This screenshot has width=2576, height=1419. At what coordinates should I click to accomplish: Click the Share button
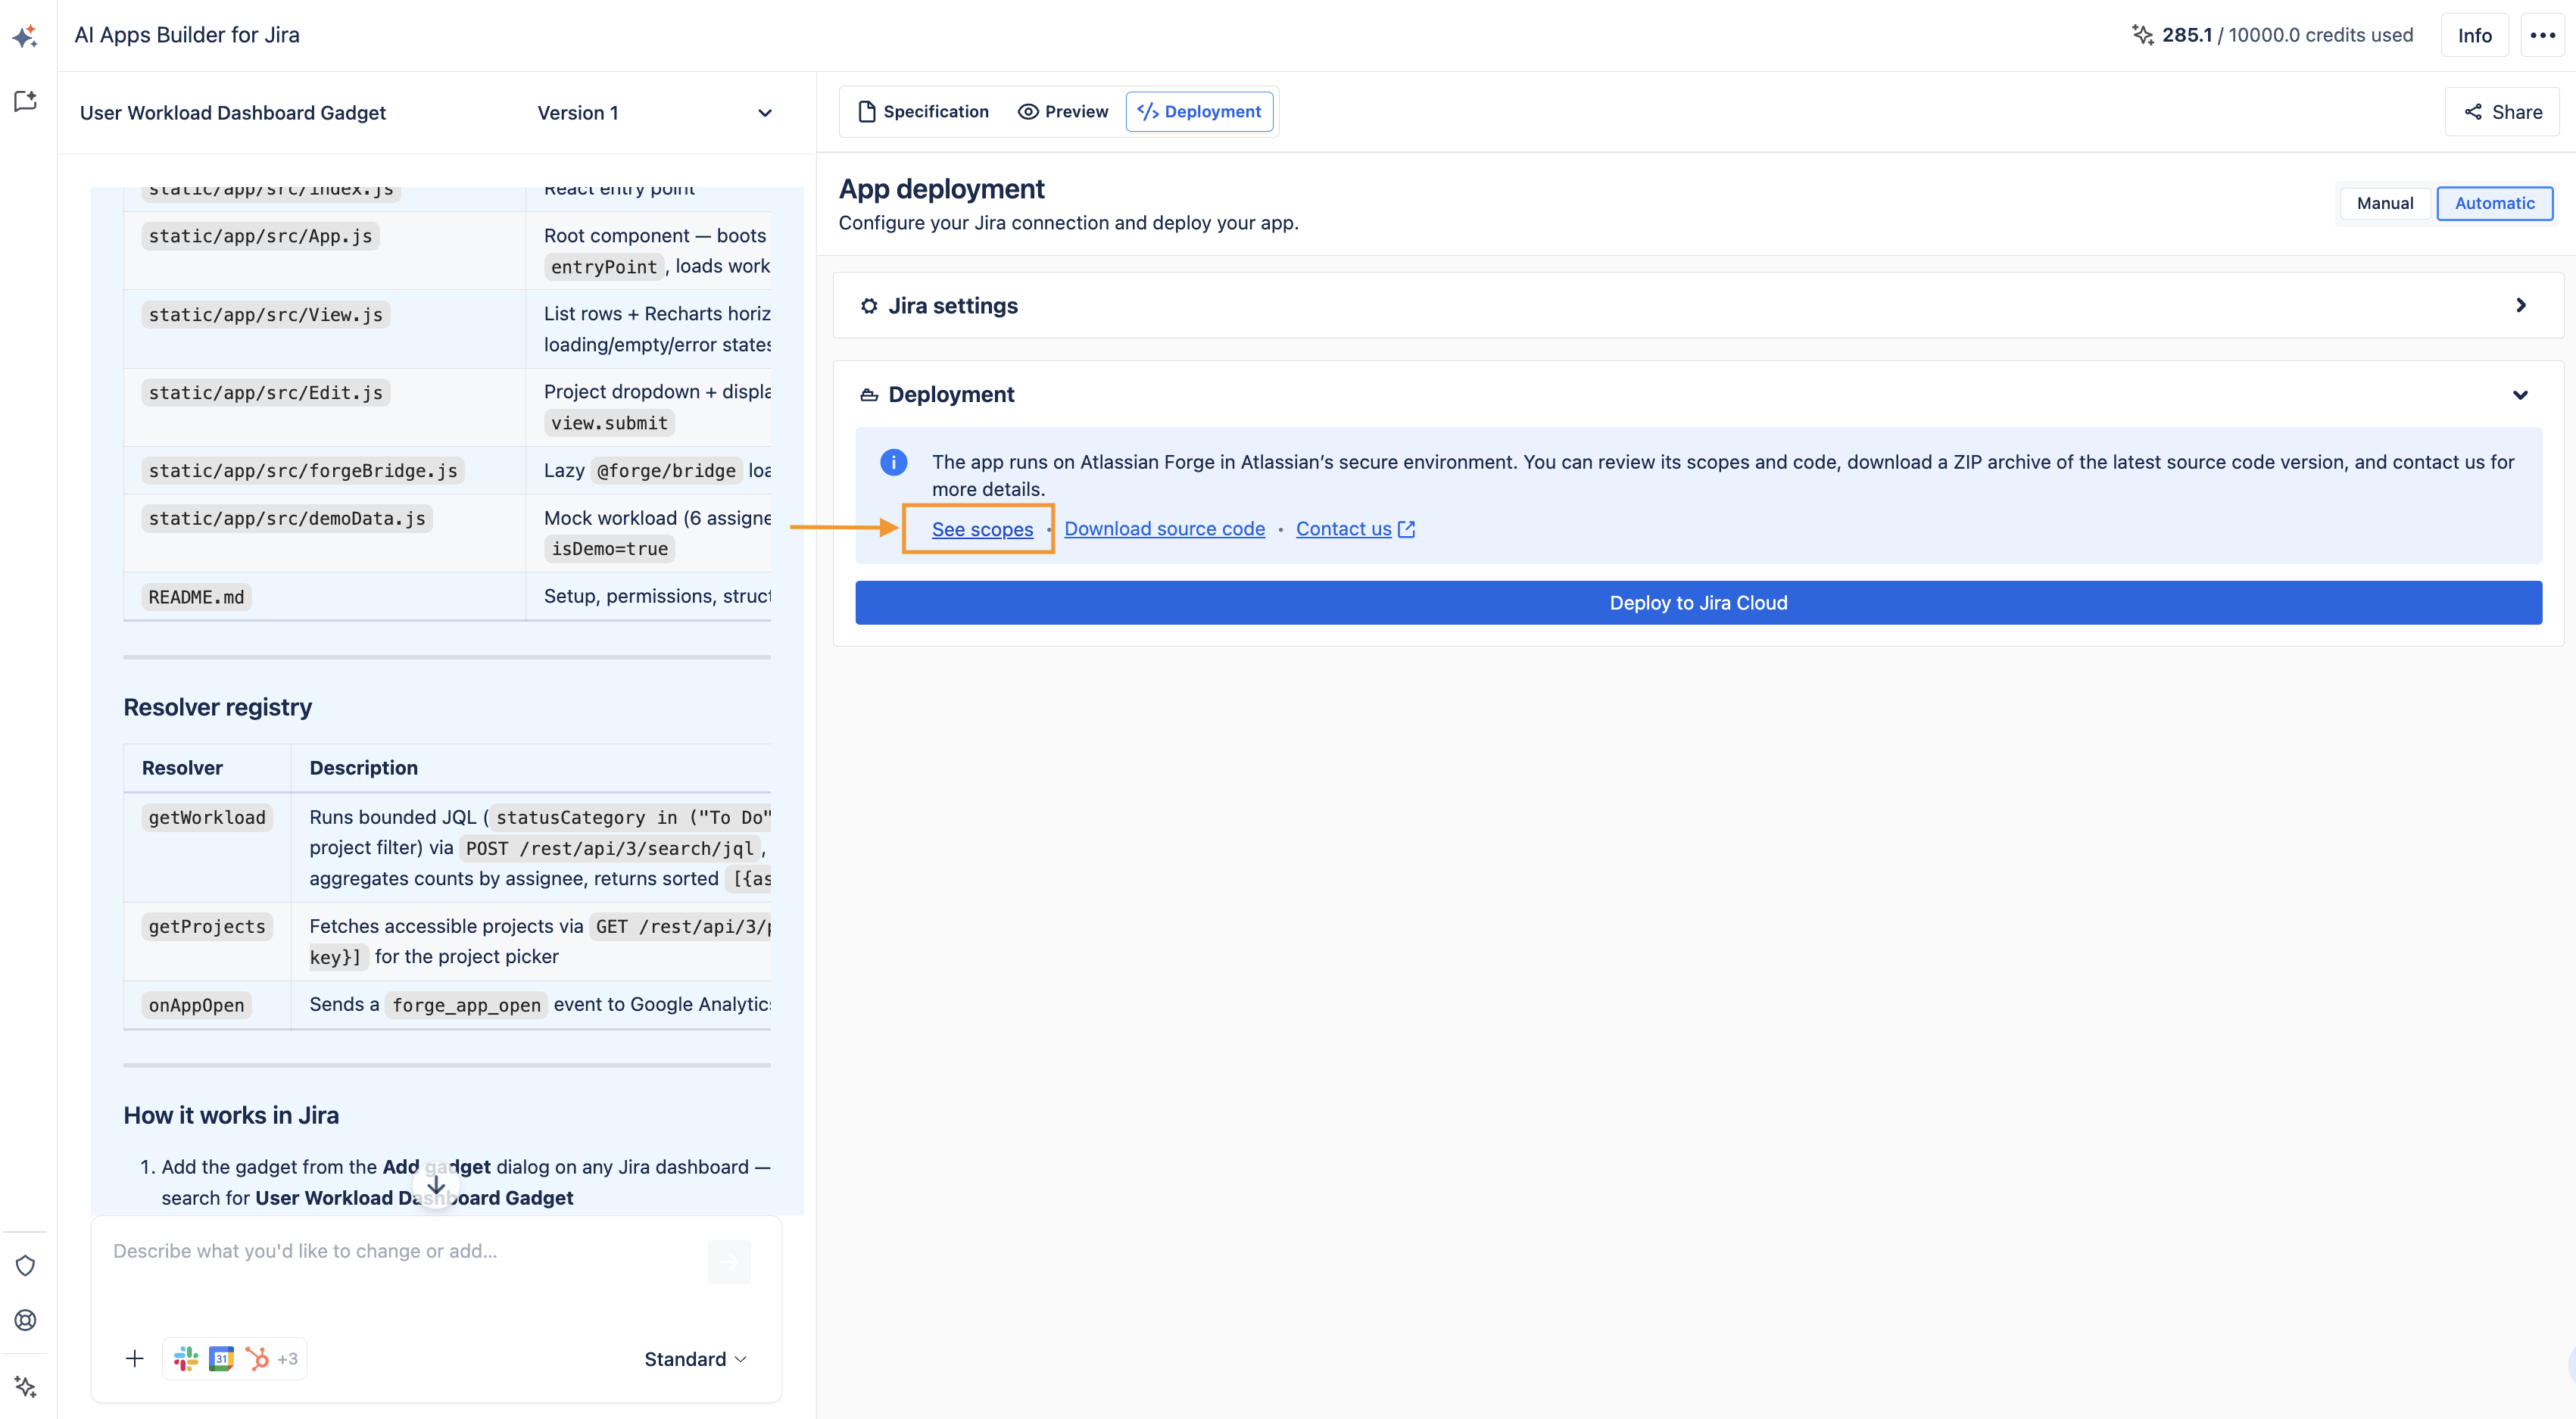[2502, 112]
